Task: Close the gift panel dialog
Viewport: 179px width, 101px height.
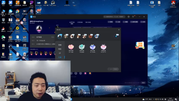Action: coord(119,30)
